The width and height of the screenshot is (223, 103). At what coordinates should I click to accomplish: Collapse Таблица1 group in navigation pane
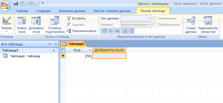click(54, 50)
